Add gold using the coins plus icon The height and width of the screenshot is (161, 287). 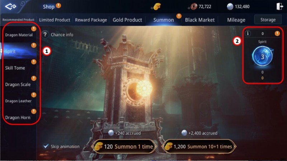click(156, 7)
